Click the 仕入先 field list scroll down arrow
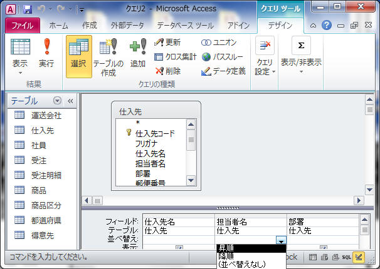380x269 pixels. 191,180
